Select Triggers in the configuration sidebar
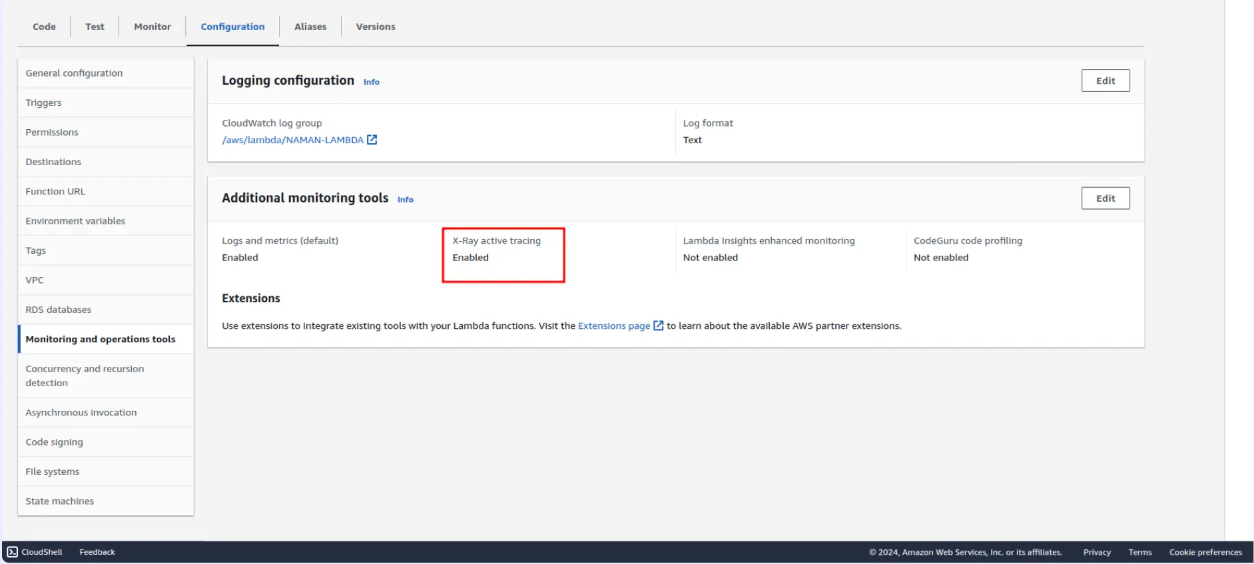 click(x=43, y=103)
